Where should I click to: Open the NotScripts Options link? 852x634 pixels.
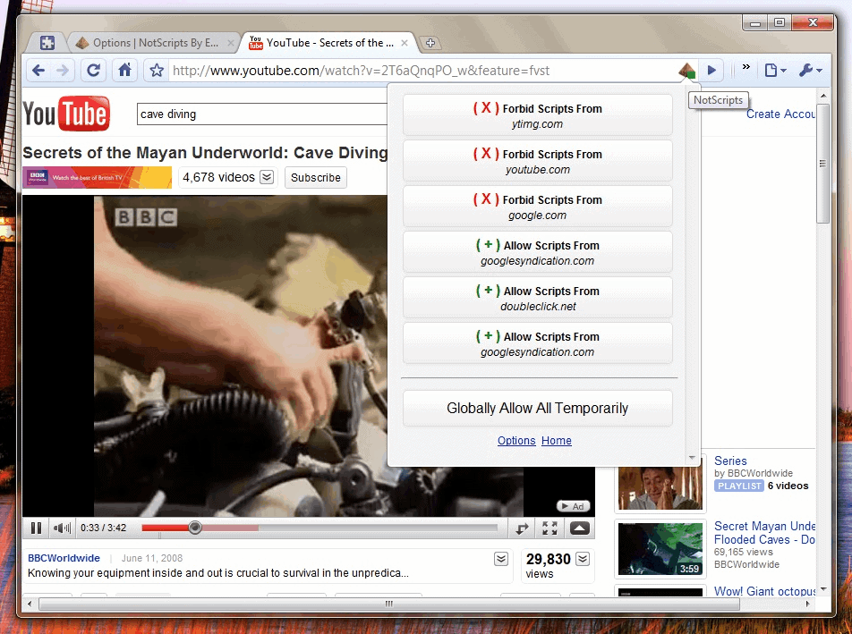(516, 440)
